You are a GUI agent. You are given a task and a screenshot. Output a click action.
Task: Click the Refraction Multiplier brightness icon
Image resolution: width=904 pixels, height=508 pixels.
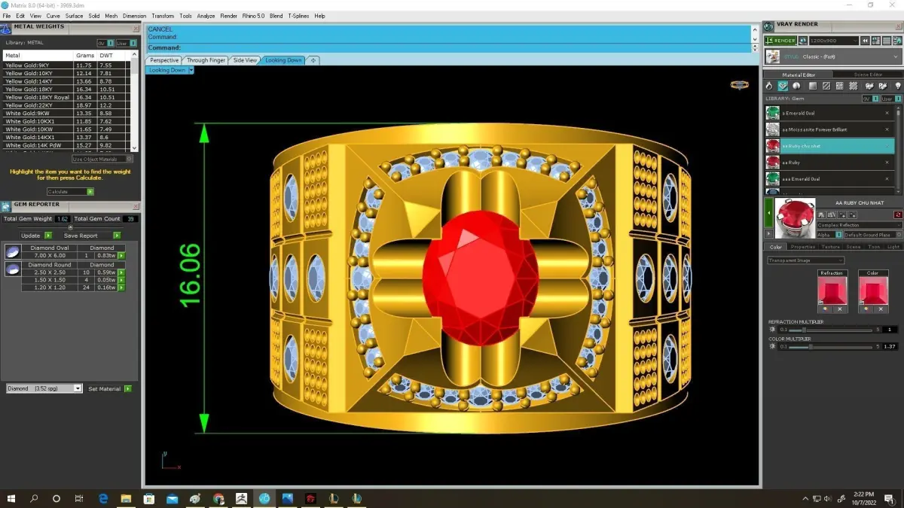tap(772, 330)
